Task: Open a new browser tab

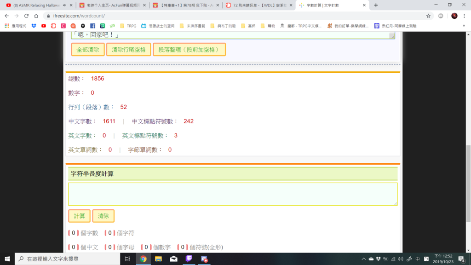Action: coord(376,5)
